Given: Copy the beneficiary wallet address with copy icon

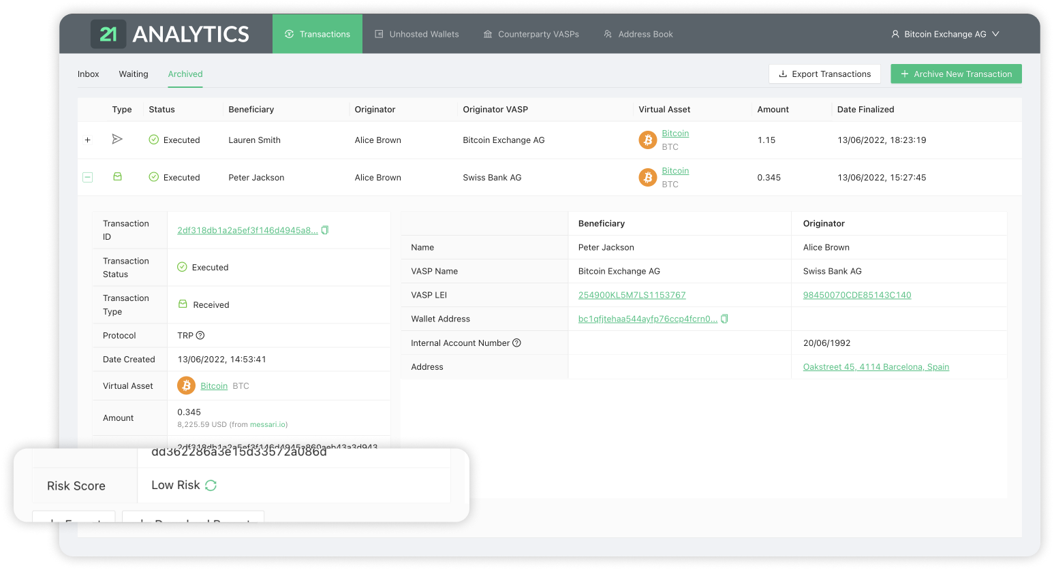Looking at the screenshot, I should tap(724, 318).
